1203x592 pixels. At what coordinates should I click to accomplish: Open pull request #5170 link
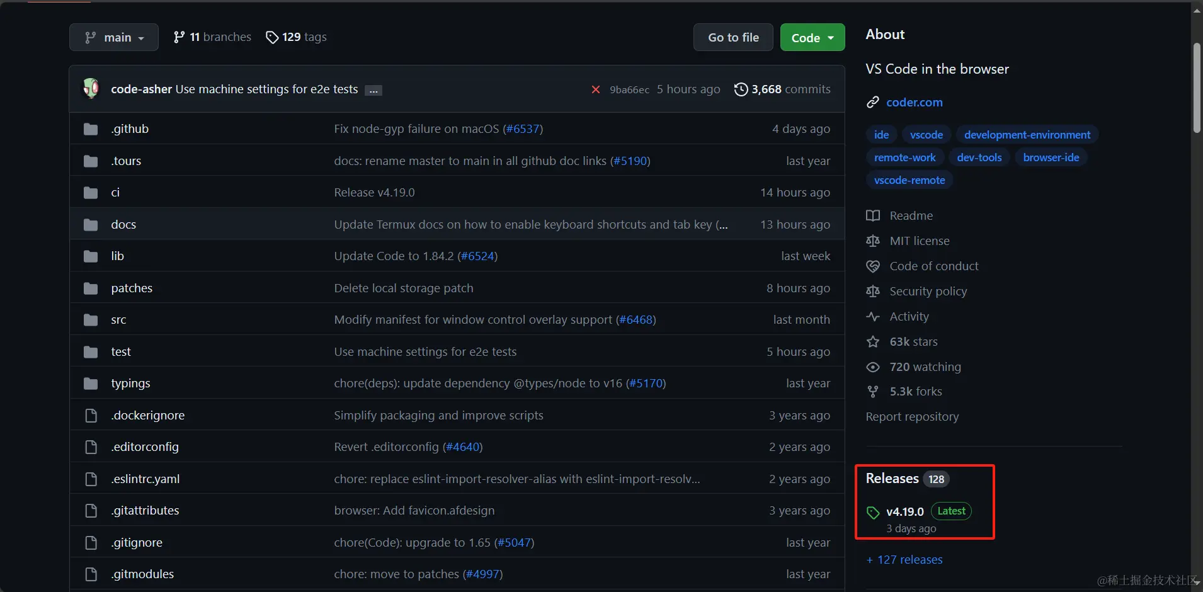[646, 384]
